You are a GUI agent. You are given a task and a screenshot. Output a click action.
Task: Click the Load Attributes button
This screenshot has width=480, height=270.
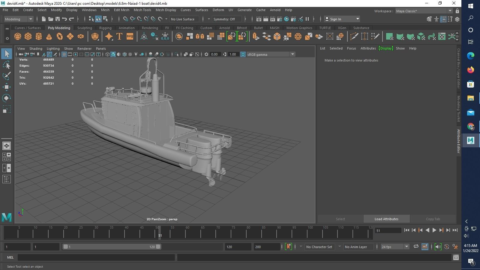386,219
